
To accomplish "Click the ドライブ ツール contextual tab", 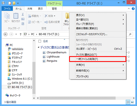I will (54, 4).
